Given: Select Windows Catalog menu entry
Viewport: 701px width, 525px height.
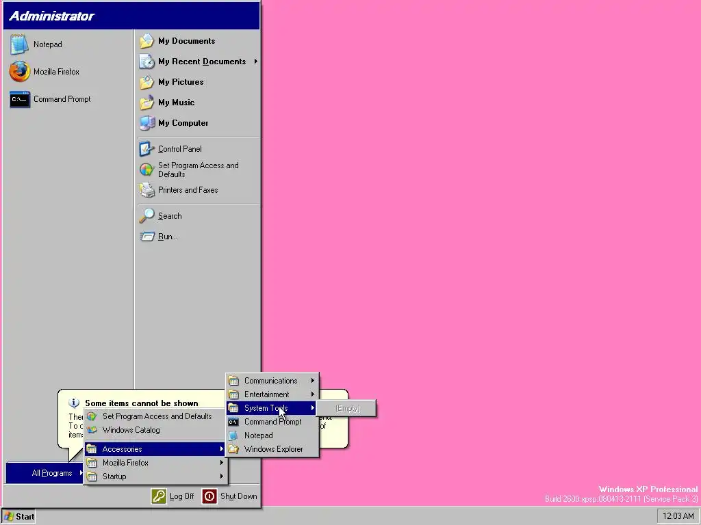Looking at the screenshot, I should click(x=156, y=430).
